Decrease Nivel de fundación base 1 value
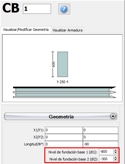This screenshot has width=125, height=164. 115,153
